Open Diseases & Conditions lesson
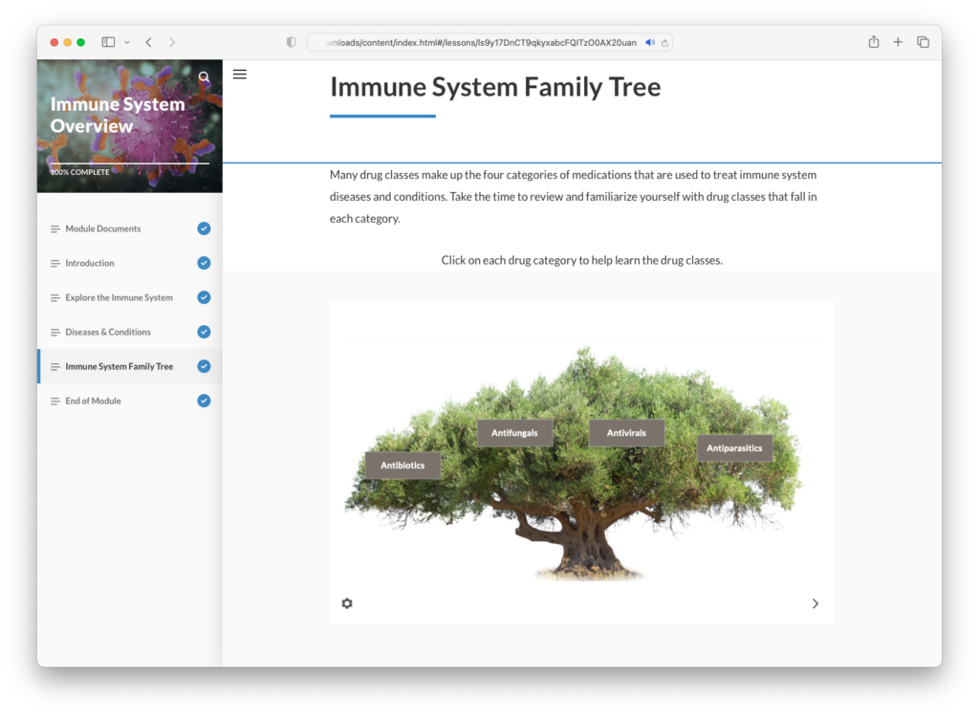The width and height of the screenshot is (979, 716). tap(130, 332)
